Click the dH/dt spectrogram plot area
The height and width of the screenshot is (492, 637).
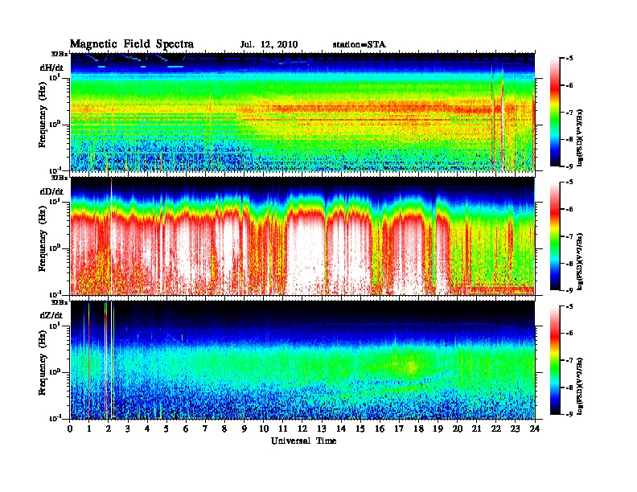coord(302,112)
